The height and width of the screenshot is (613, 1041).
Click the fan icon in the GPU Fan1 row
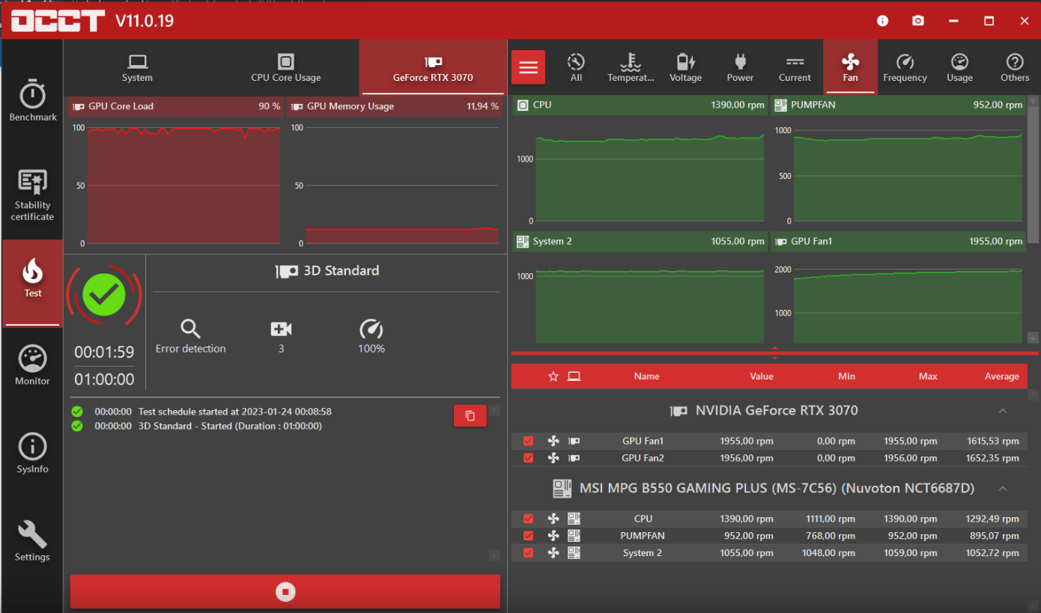(553, 441)
